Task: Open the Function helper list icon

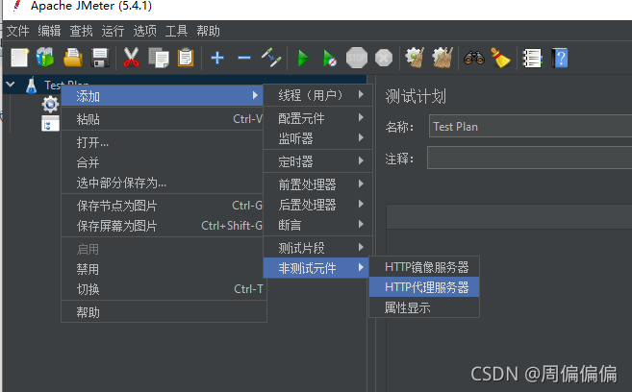Action: (532, 59)
